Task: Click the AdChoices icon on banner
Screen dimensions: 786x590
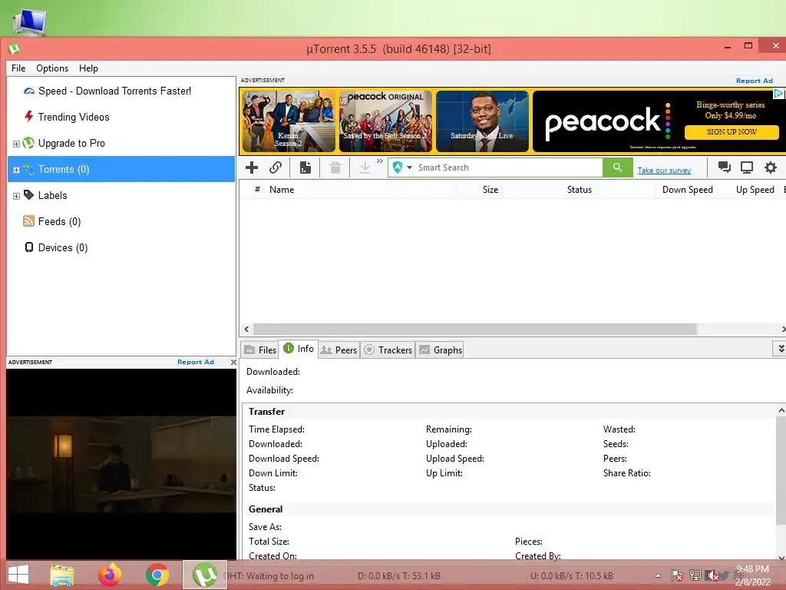Action: [778, 94]
